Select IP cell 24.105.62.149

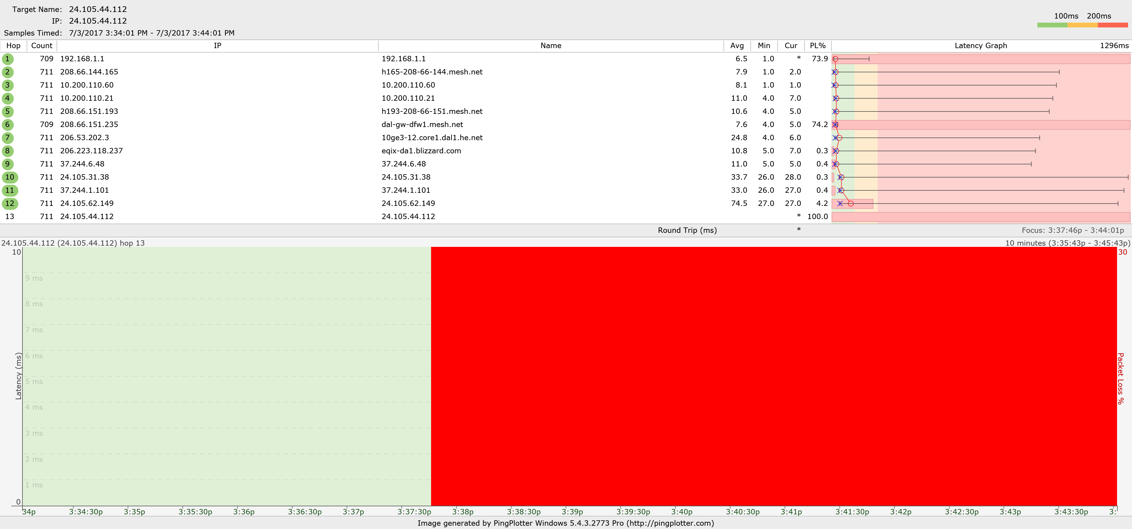pyautogui.click(x=86, y=204)
